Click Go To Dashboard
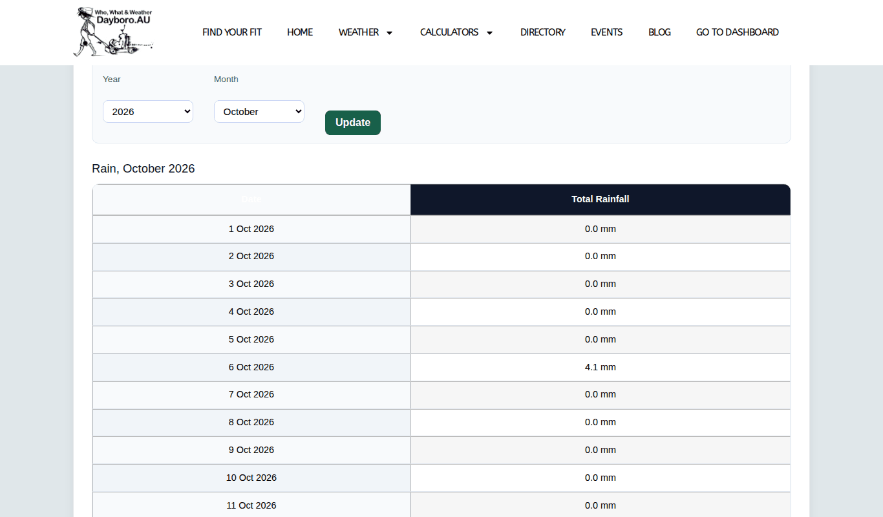This screenshot has width=883, height=517. click(738, 32)
